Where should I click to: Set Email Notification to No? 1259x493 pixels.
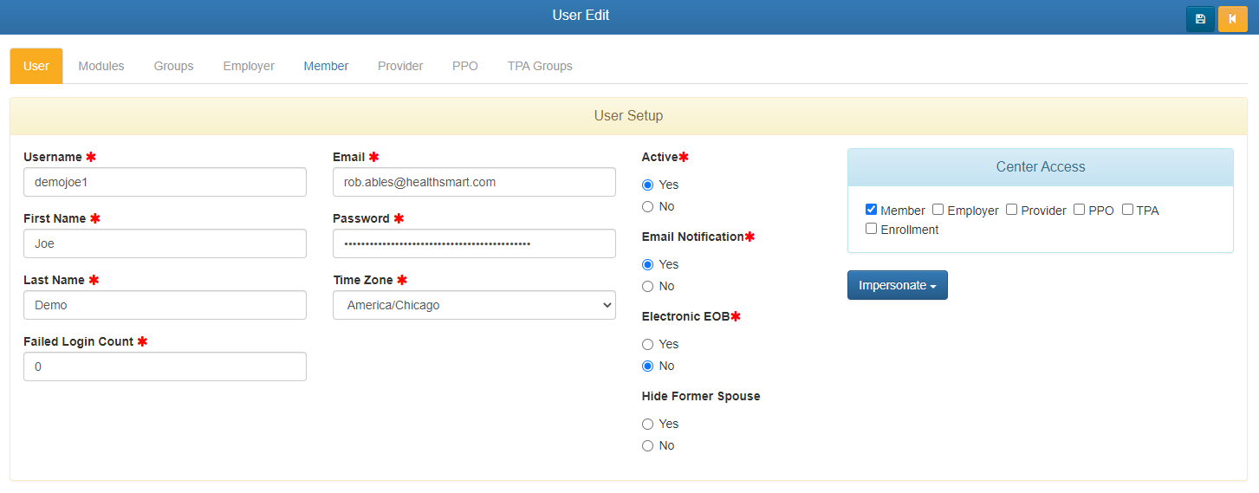tap(647, 286)
